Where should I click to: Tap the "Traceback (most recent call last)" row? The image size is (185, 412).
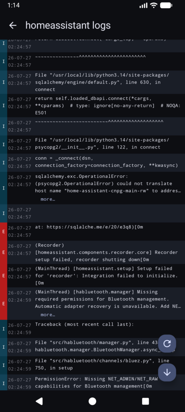coord(92,329)
